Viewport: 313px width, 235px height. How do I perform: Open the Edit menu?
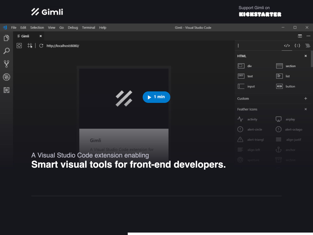tap(23, 27)
